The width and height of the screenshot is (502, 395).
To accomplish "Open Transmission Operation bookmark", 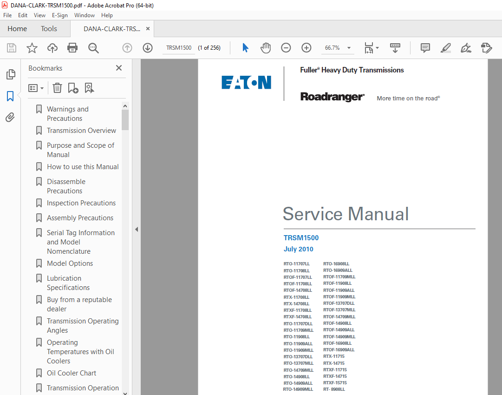I will [x=83, y=388].
